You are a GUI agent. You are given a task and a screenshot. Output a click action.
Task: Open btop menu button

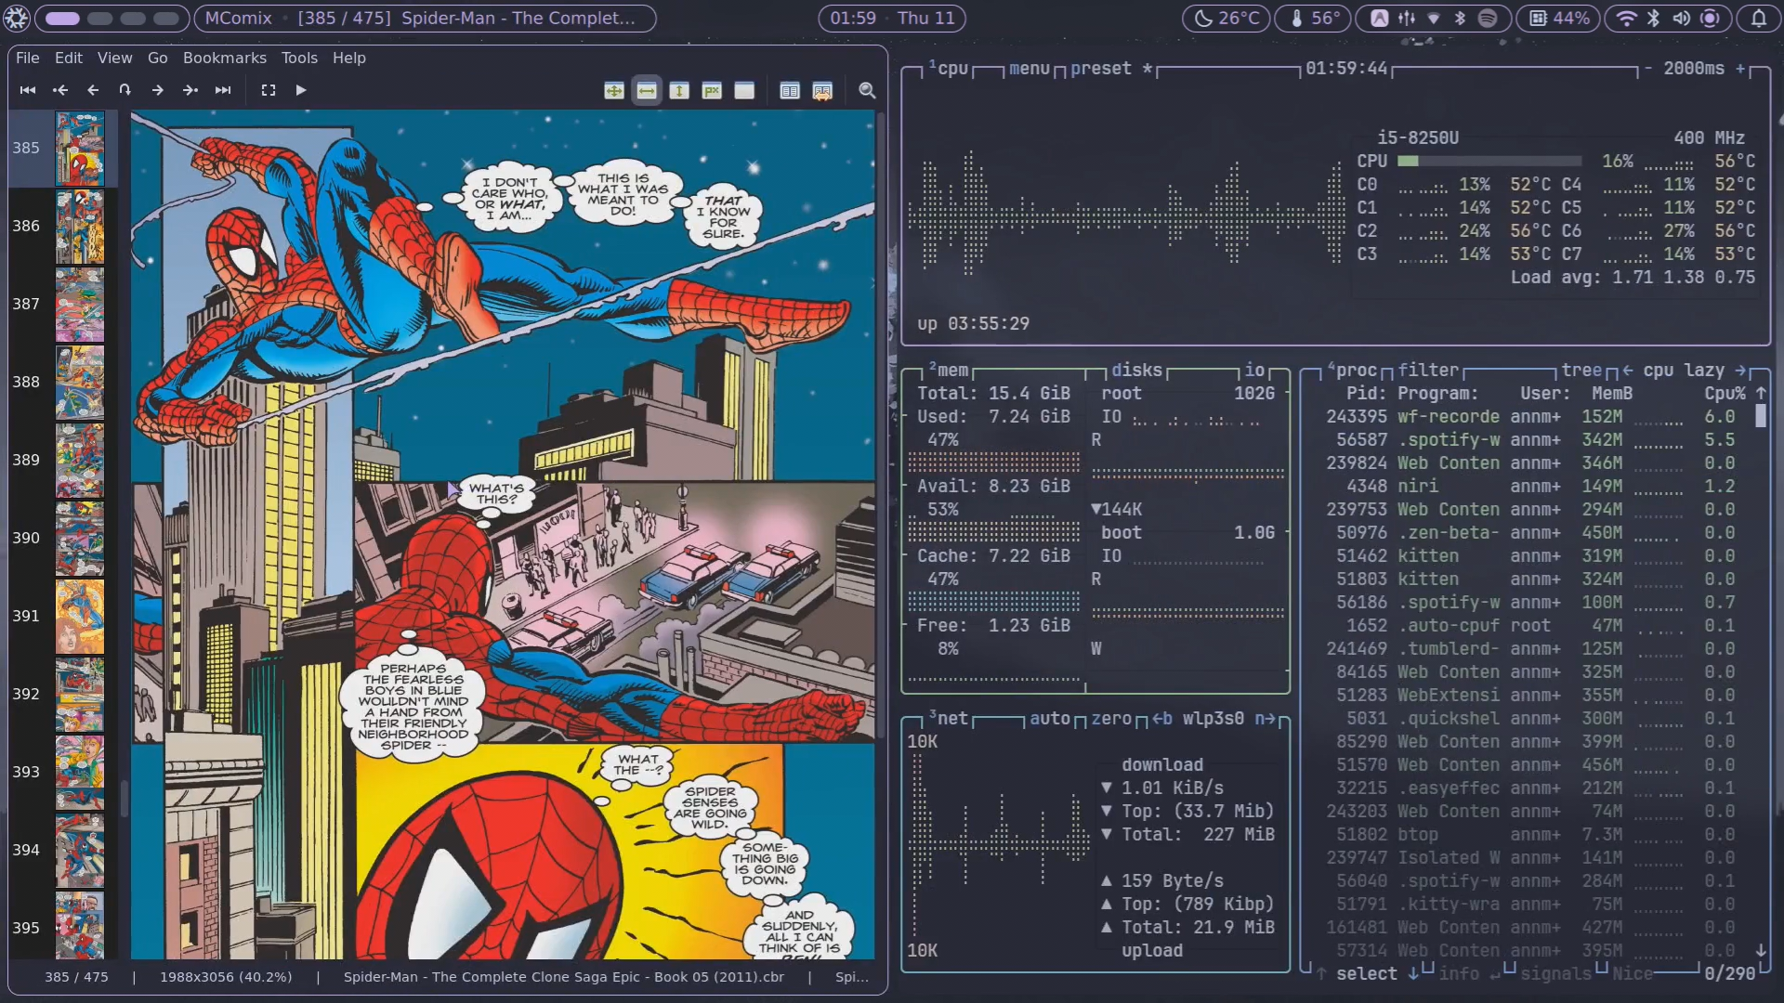(x=1030, y=69)
